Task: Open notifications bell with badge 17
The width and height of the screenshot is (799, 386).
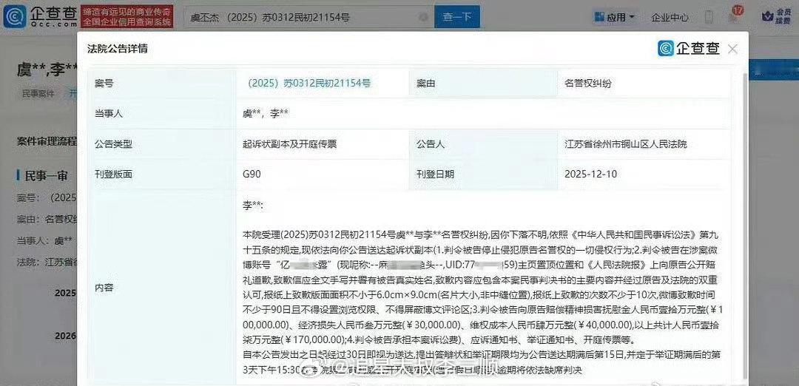Action: (x=735, y=16)
